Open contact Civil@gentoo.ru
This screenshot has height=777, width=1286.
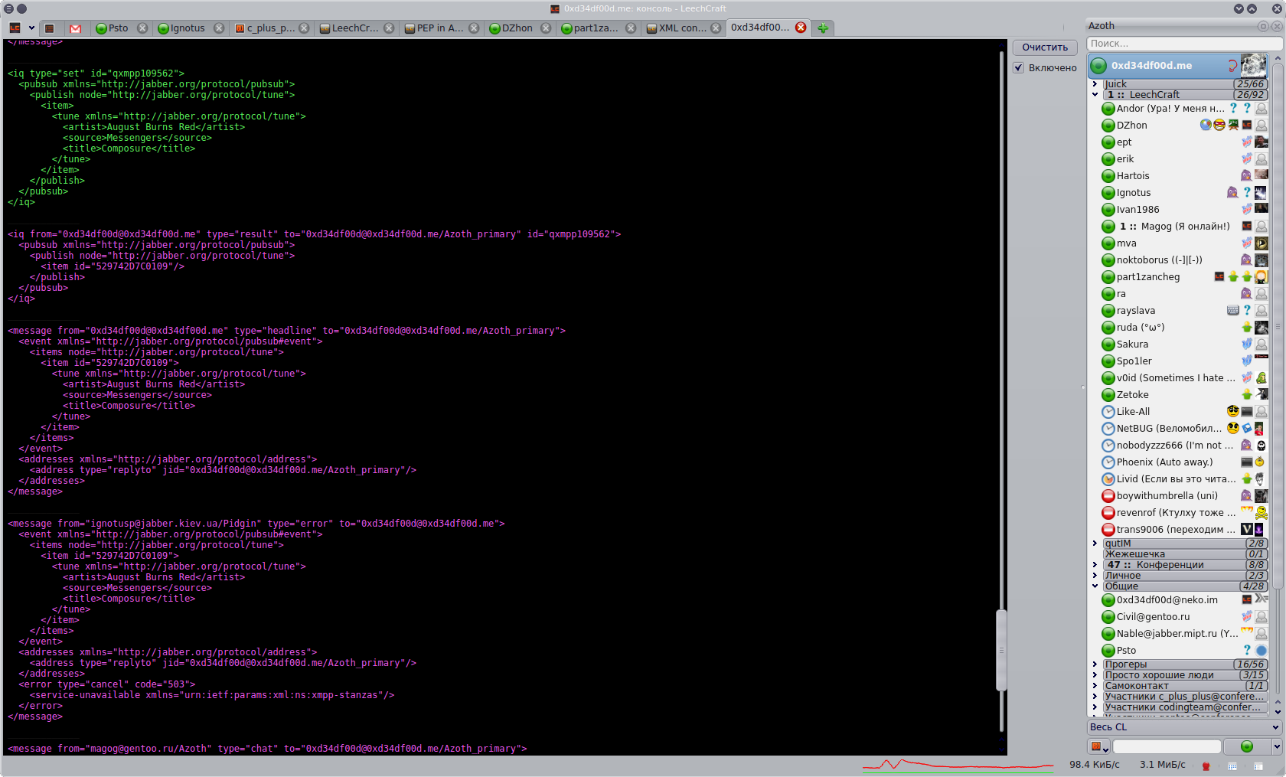1184,617
